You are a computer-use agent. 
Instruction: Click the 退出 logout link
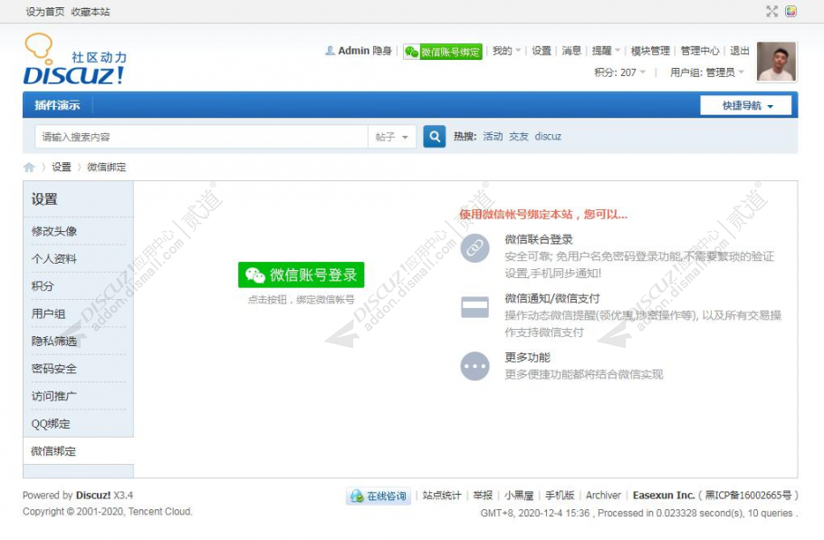(x=740, y=51)
